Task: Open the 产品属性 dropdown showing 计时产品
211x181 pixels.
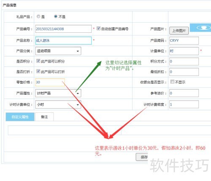Action: click(x=58, y=93)
